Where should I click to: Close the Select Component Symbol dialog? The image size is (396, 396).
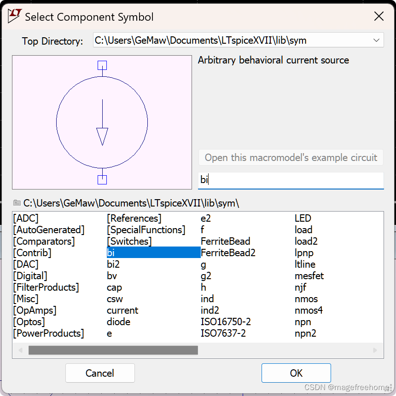(x=379, y=17)
